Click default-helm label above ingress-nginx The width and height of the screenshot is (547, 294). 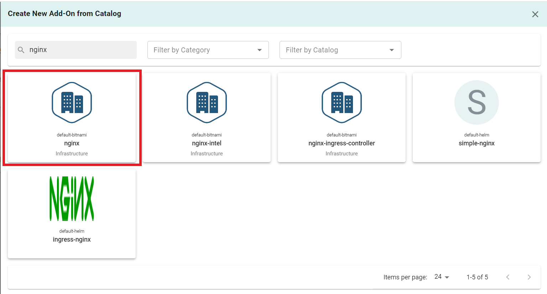tap(72, 231)
